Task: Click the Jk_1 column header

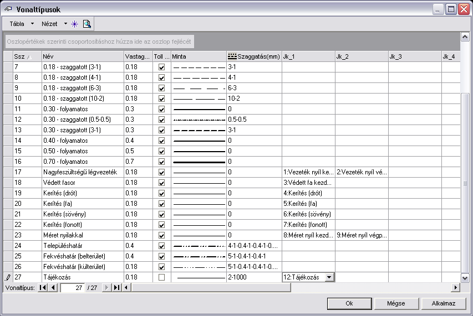Action: [308, 56]
